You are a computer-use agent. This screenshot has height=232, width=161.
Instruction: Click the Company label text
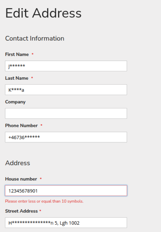[x=15, y=102]
